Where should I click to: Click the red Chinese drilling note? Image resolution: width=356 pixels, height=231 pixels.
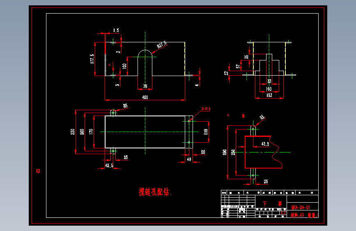click(x=155, y=192)
